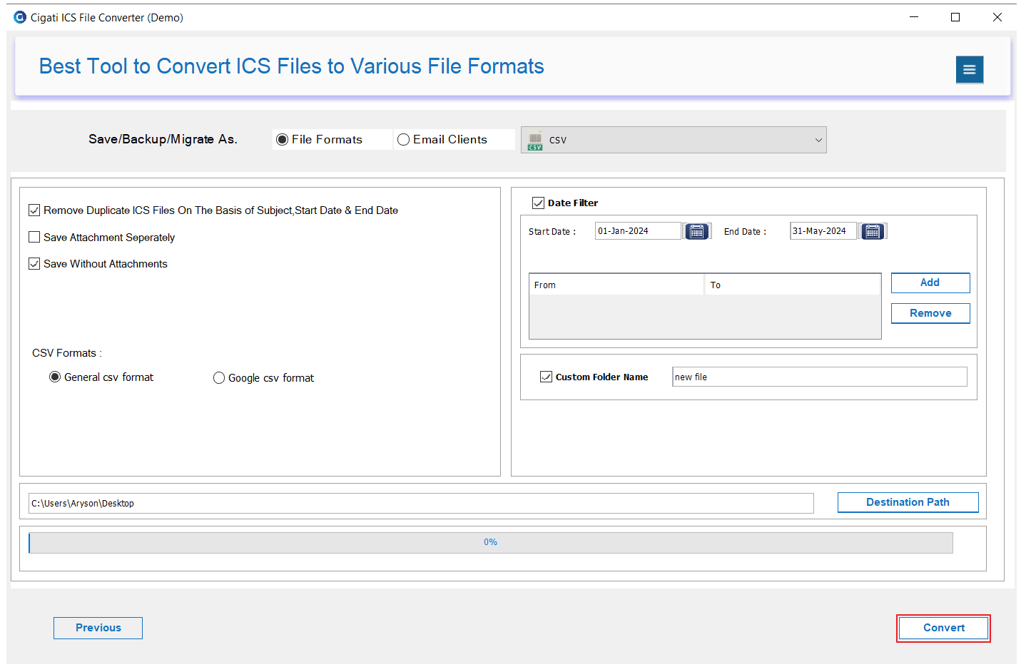Click the Best Tool to Convert ICS heading
The width and height of the screenshot is (1026, 672).
[292, 66]
